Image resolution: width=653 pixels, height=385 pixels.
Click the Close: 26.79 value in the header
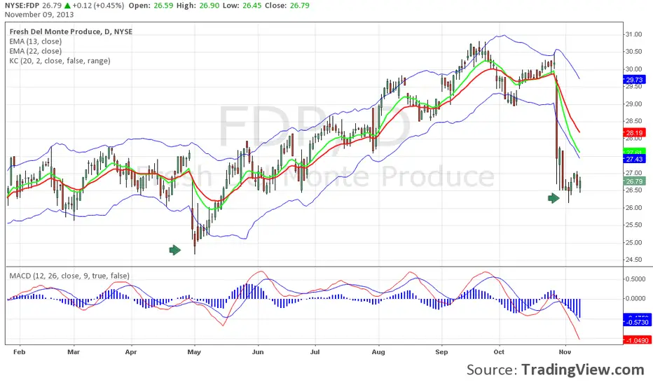(288, 6)
